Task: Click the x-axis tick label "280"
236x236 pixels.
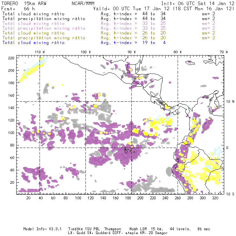Action: (190, 198)
